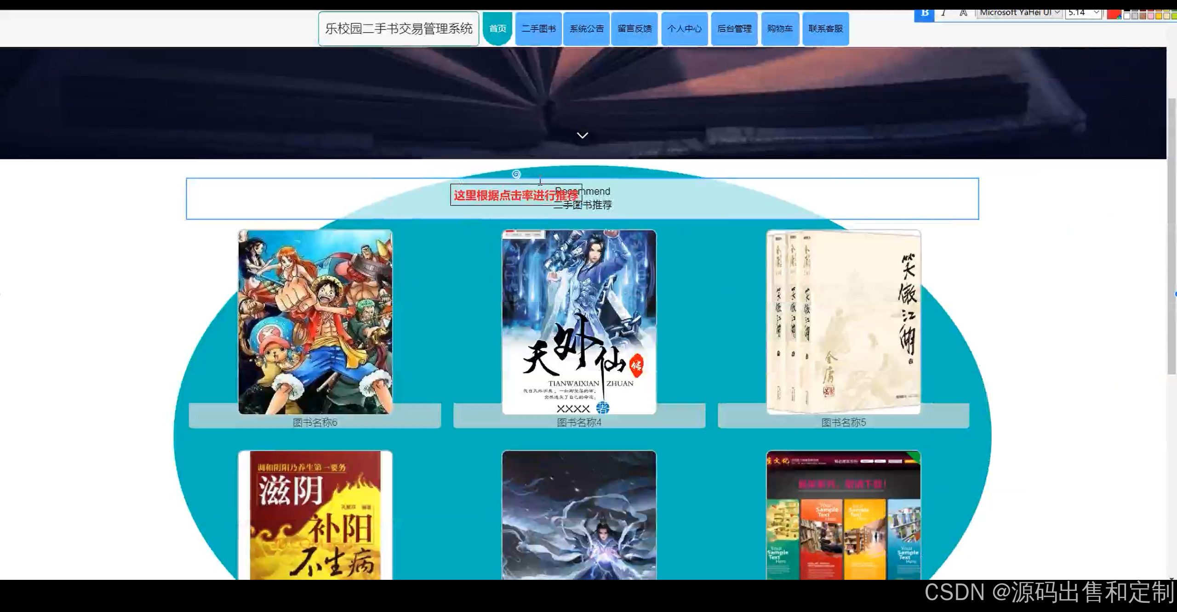Open the Microsoft YaHei UI font dropdown

tap(1057, 13)
